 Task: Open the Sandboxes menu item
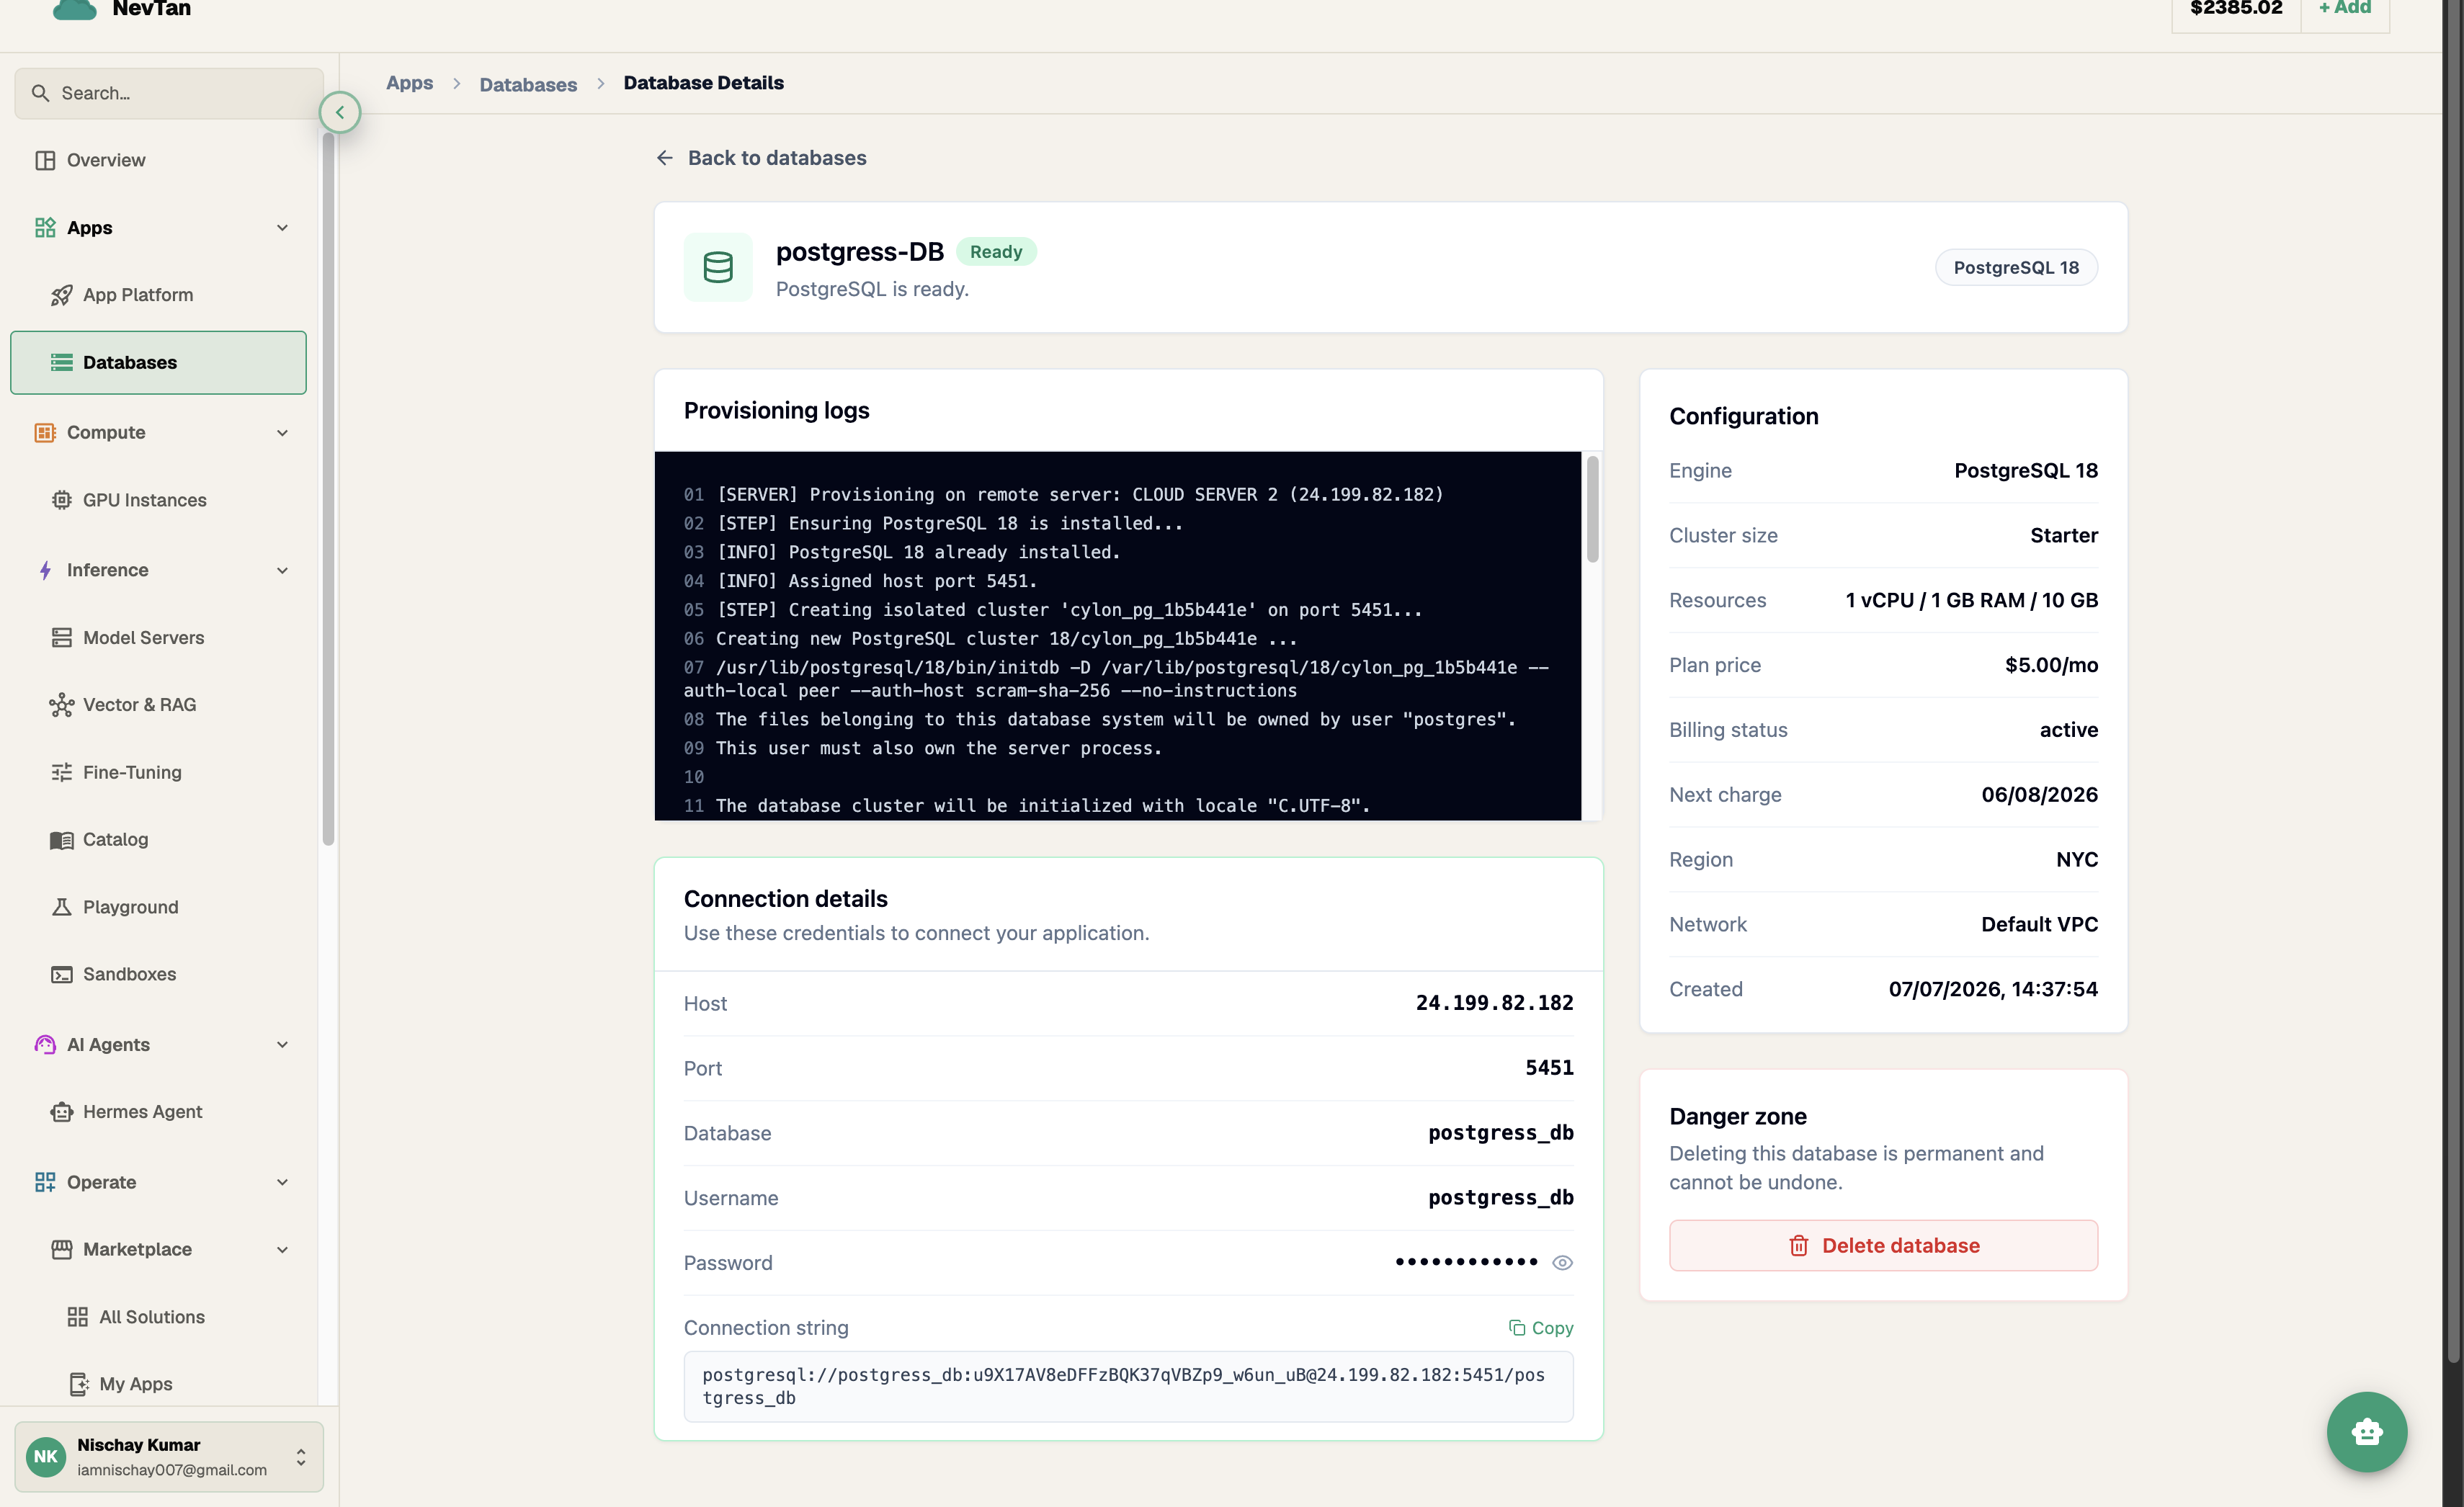click(158, 974)
